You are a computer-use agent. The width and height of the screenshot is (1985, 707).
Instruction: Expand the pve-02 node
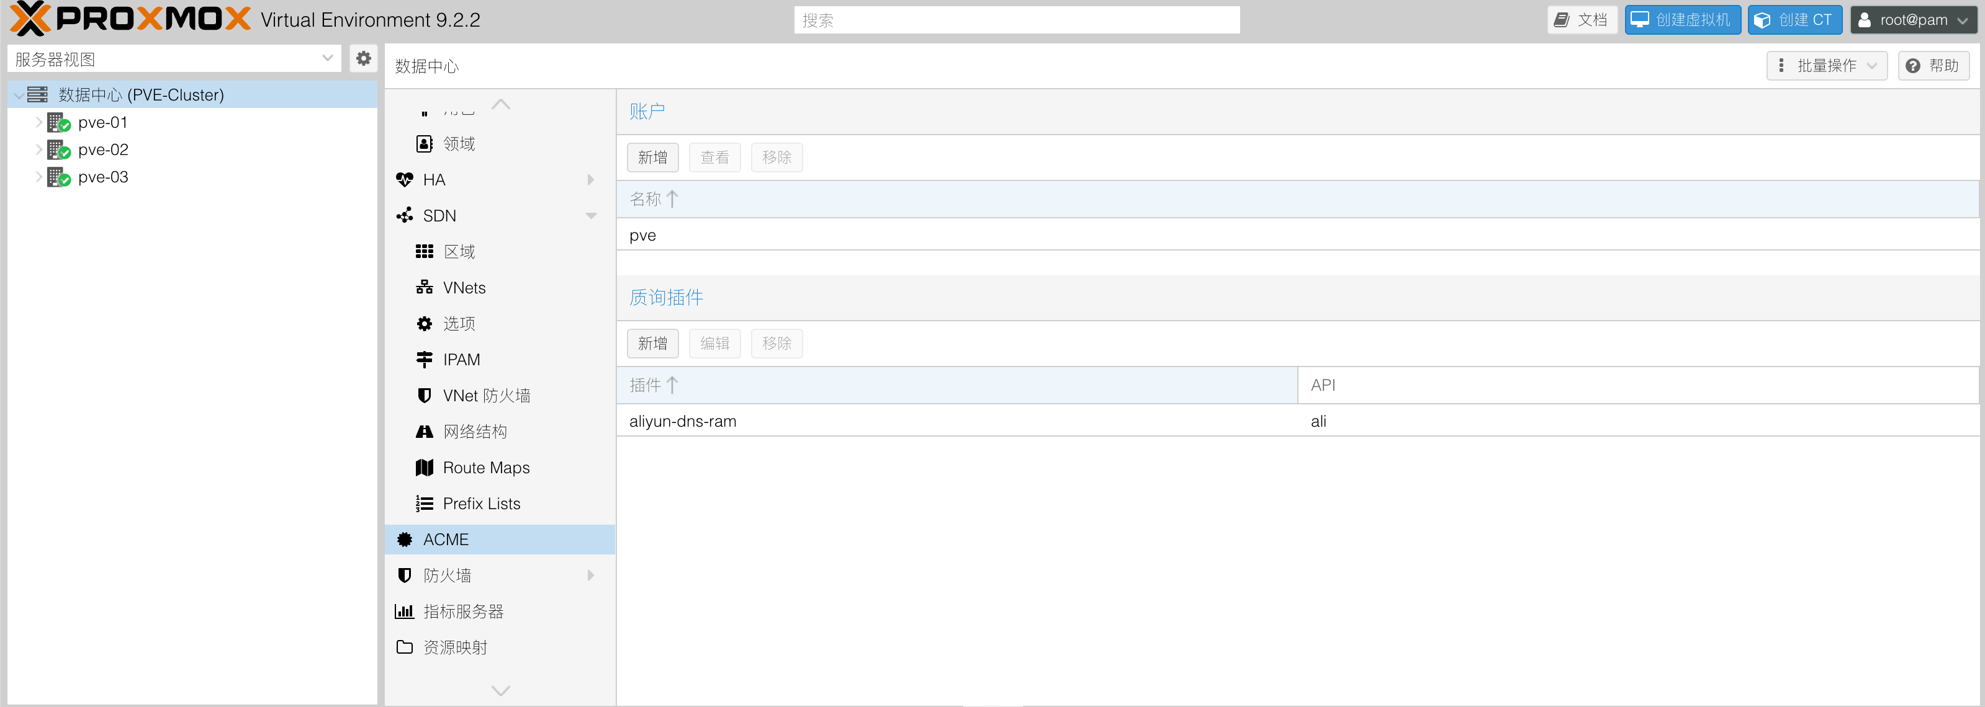[x=38, y=149]
